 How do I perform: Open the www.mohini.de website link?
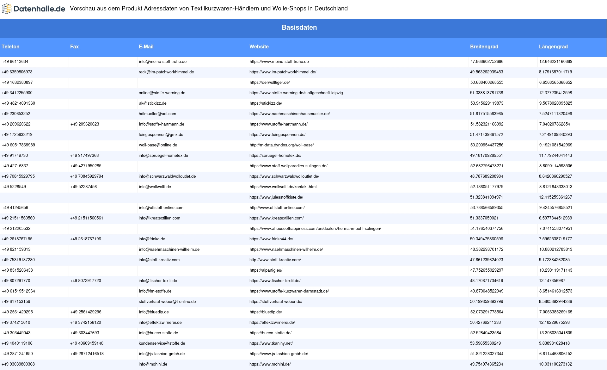(x=270, y=364)
